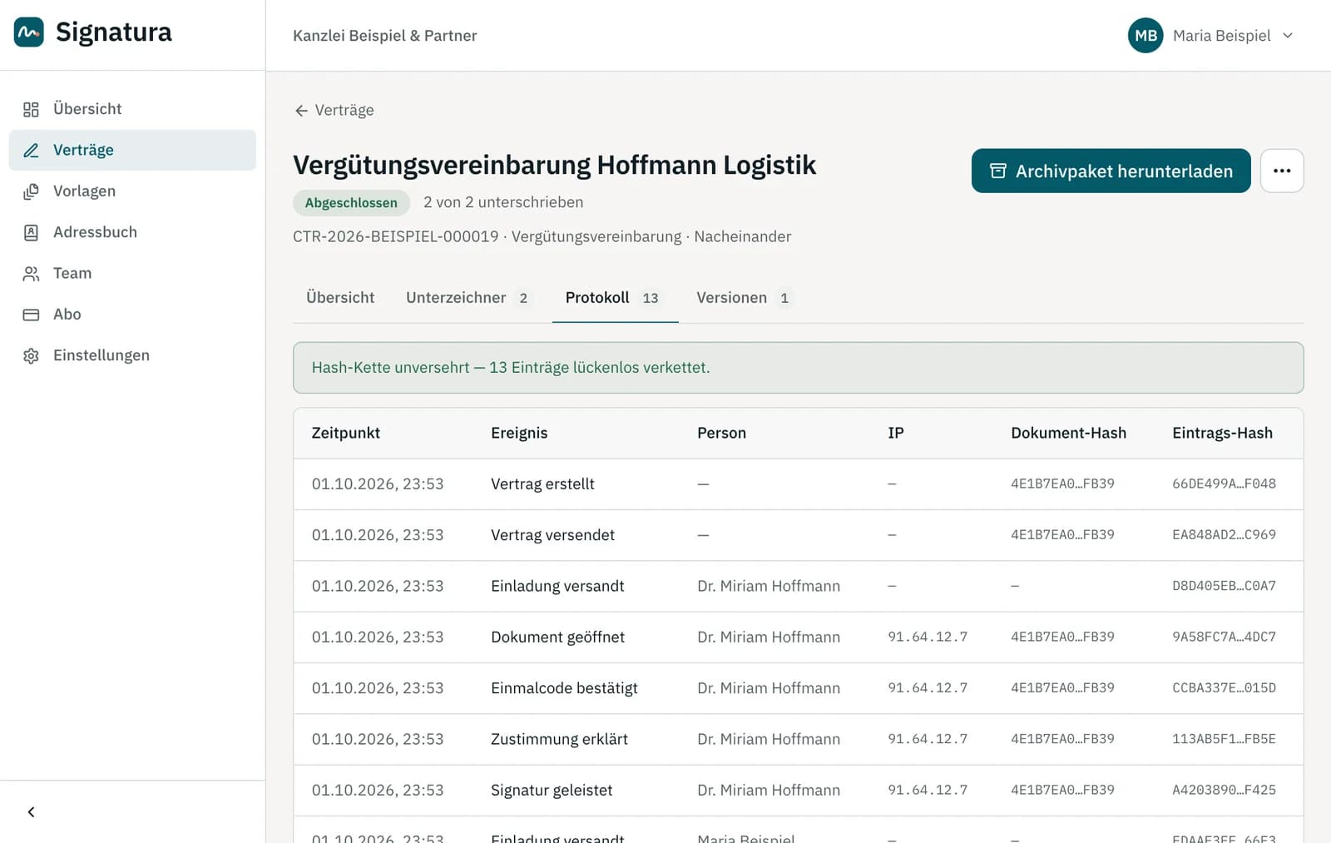Click the Signatur geleistet event cell
This screenshot has width=1331, height=843.
point(552,791)
